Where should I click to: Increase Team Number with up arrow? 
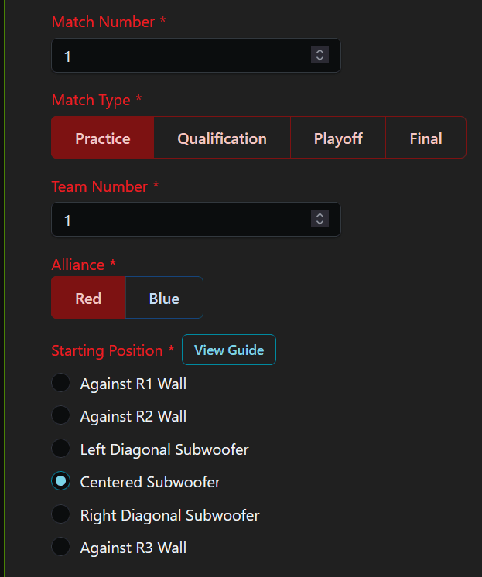pyautogui.click(x=320, y=215)
